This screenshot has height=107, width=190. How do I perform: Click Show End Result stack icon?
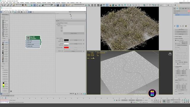178,26
